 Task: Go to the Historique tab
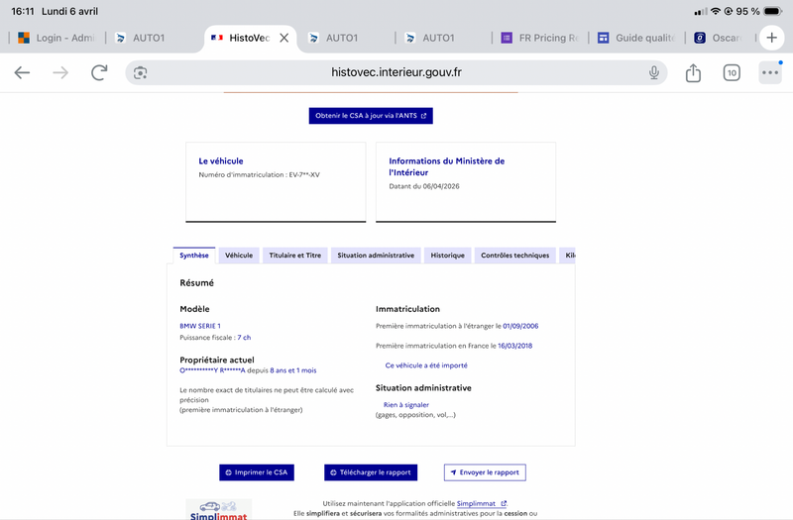click(x=447, y=255)
